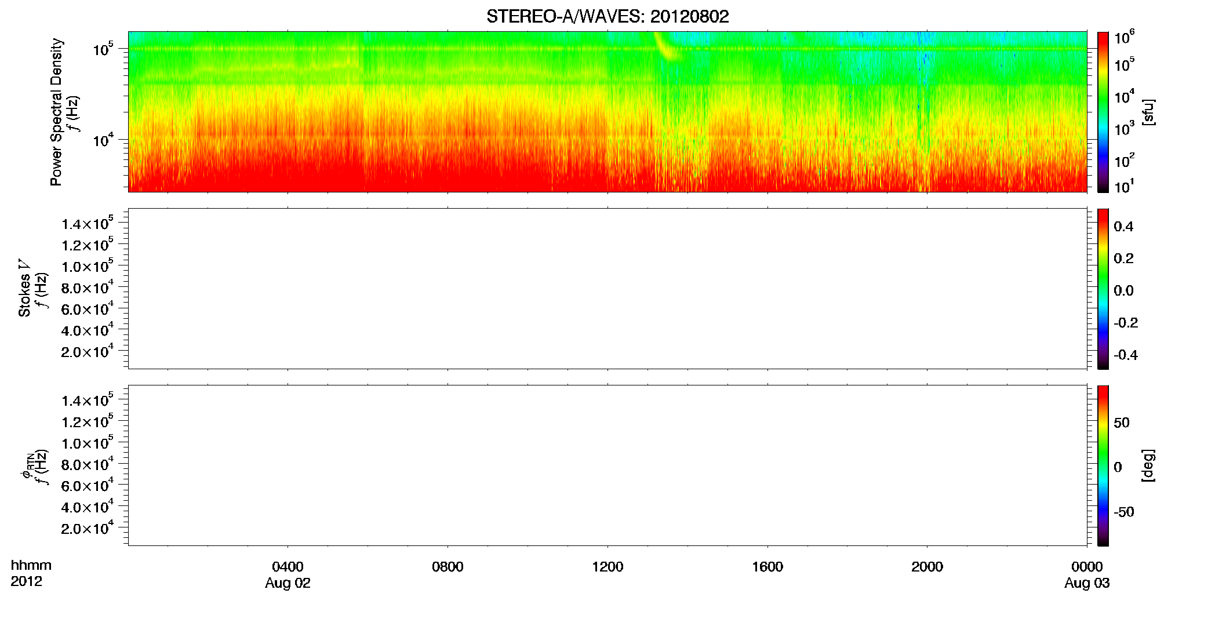The image size is (1215, 626).
Task: Click the 10^5 tick on the spectrogram frequency axis
Action: (103, 49)
